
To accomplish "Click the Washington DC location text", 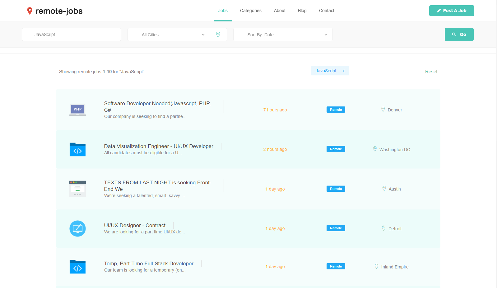I will click(x=395, y=150).
